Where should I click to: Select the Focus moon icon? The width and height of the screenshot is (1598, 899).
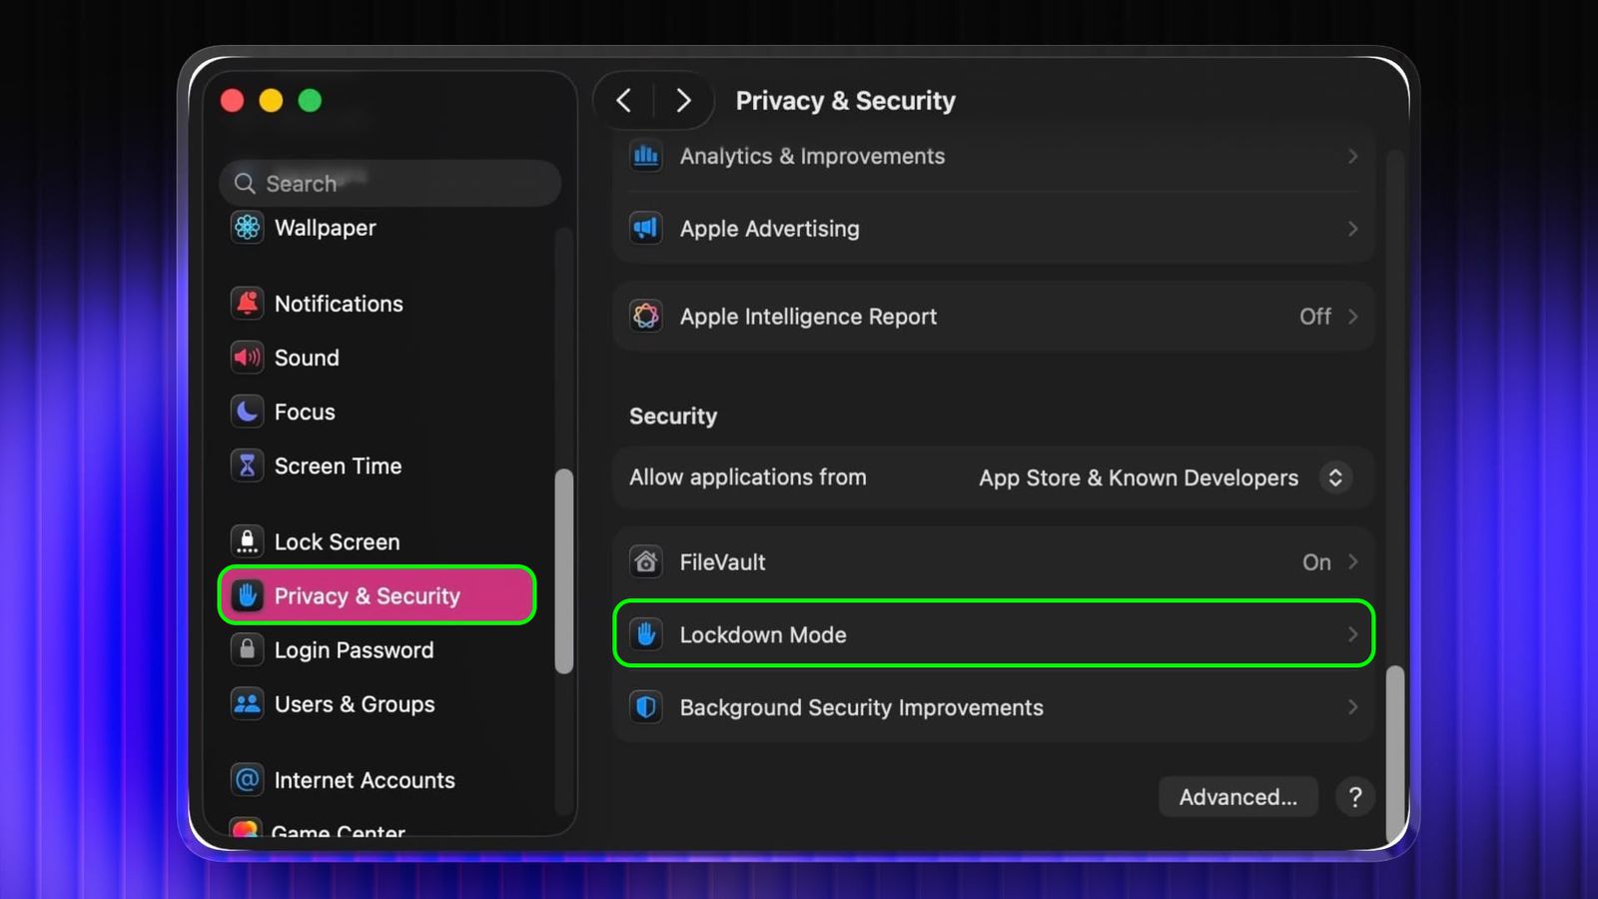point(247,412)
